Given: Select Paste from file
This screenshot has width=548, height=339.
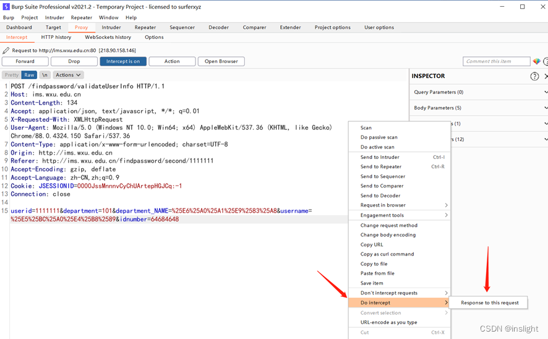Looking at the screenshot, I should tap(400, 273).
